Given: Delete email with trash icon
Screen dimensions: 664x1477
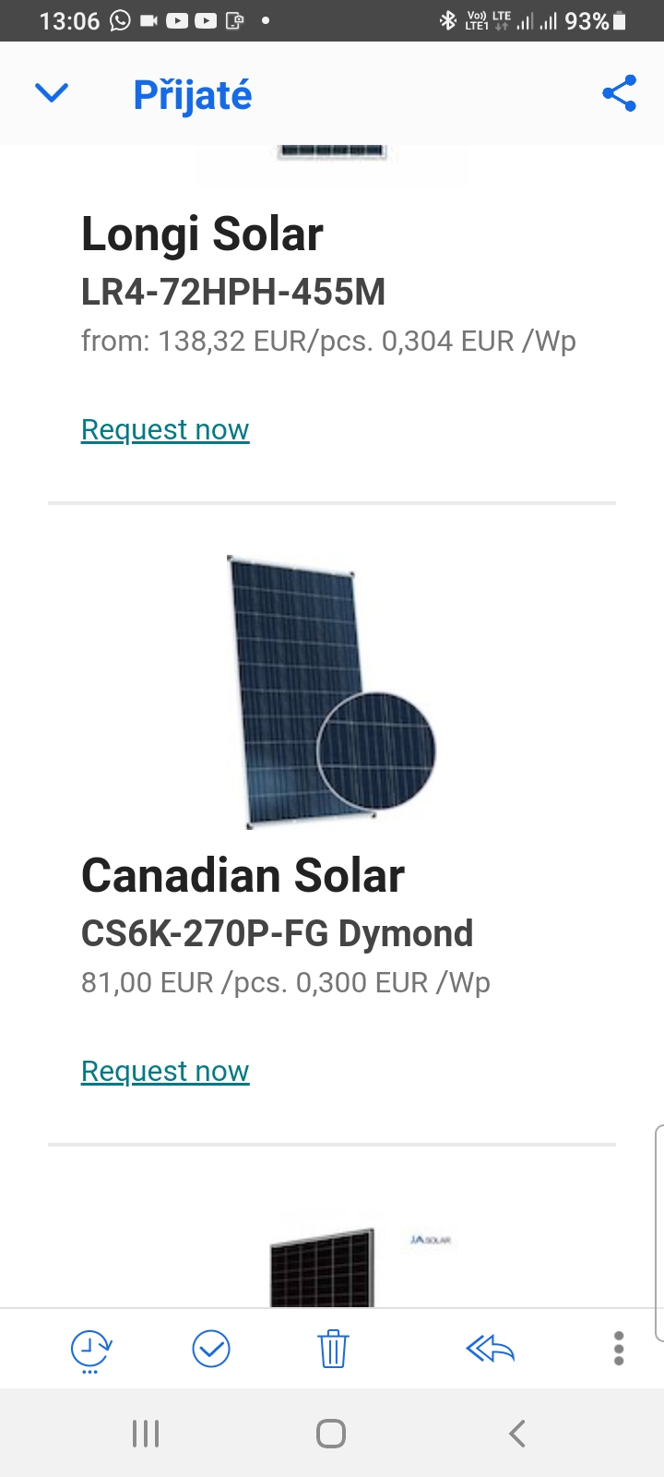Looking at the screenshot, I should [x=332, y=1350].
